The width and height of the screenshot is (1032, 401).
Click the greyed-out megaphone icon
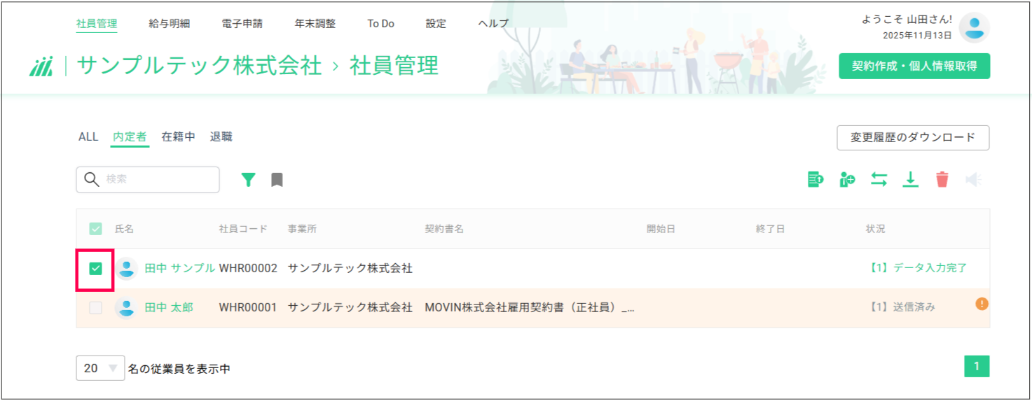point(973,180)
